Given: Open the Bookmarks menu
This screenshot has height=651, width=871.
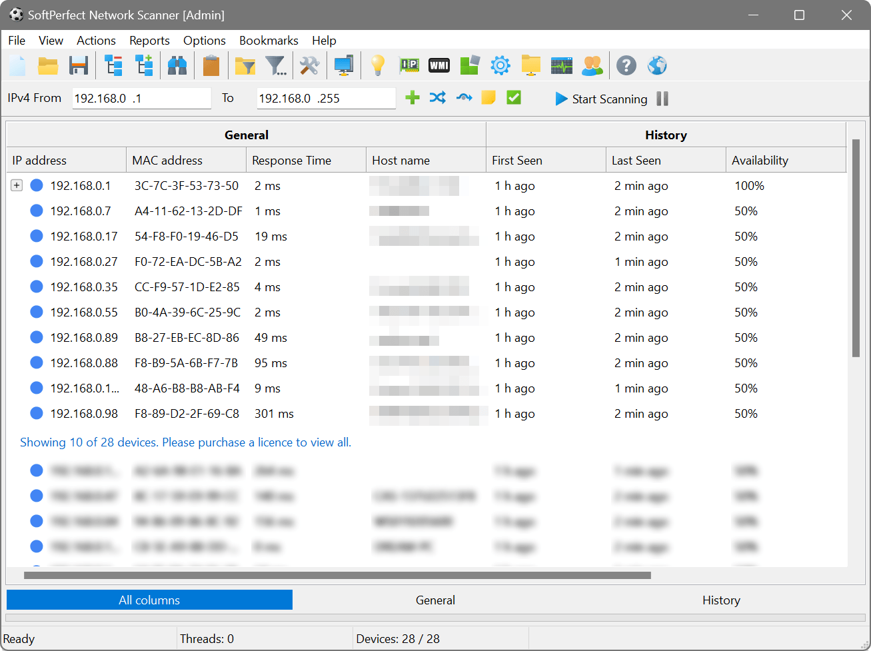Looking at the screenshot, I should coord(269,41).
